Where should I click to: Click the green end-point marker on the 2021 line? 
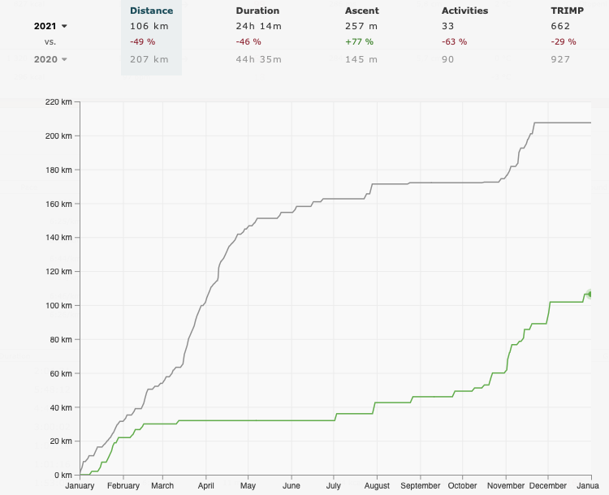(589, 294)
